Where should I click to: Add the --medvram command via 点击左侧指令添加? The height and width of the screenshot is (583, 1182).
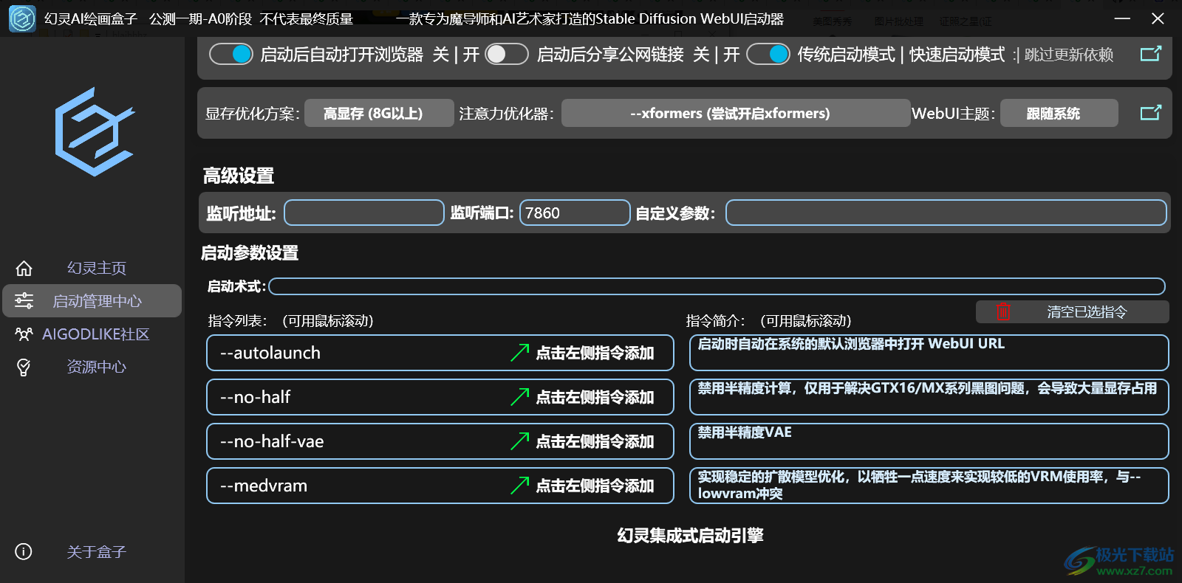click(x=595, y=486)
